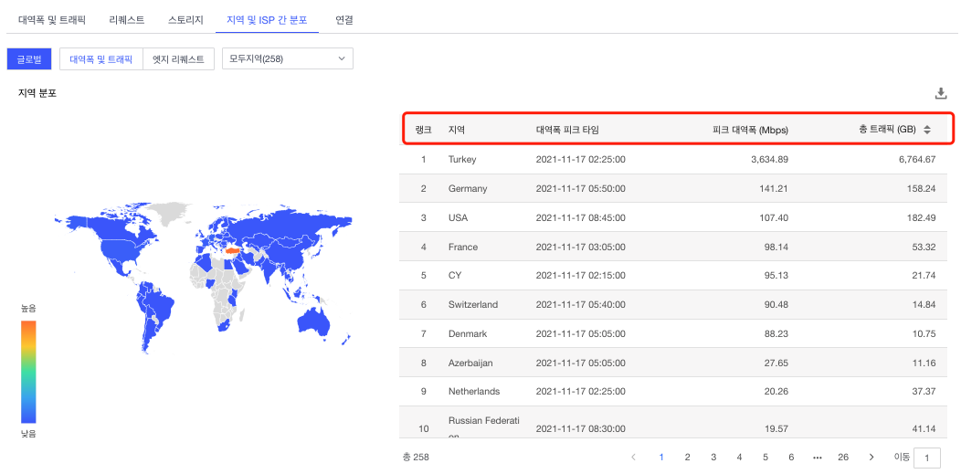Go to next page using right chevron
Screen dimensions: 961x474
click(871, 457)
